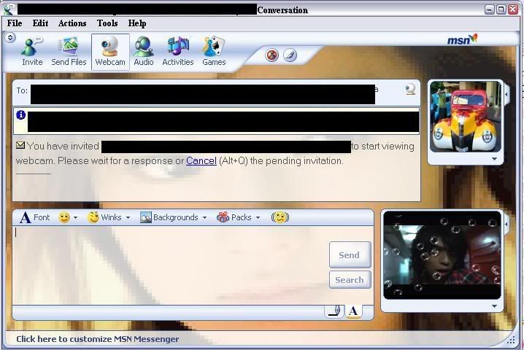Click the contact's hot rod display picture
The width and height of the screenshot is (524, 350).
(466, 117)
